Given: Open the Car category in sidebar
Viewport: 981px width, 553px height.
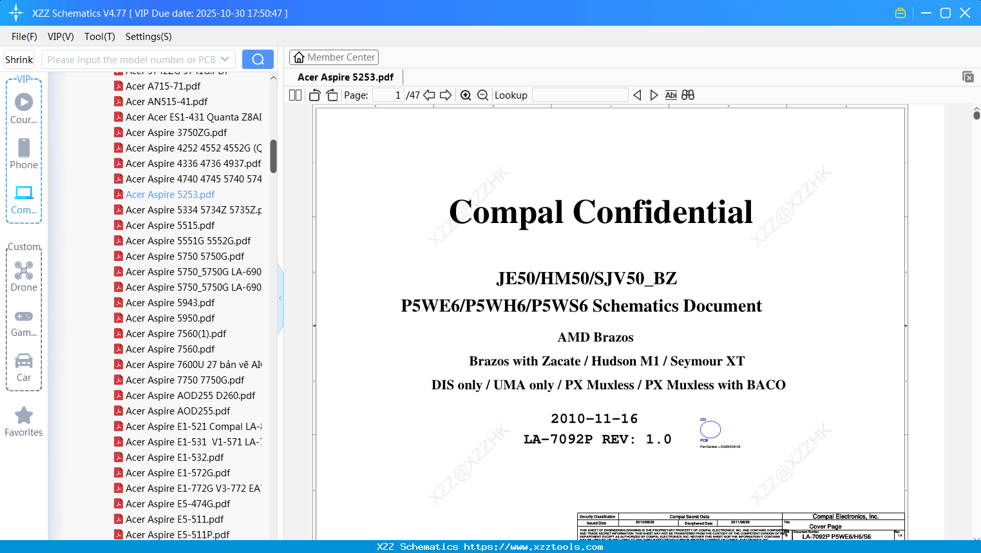Looking at the screenshot, I should click(24, 367).
